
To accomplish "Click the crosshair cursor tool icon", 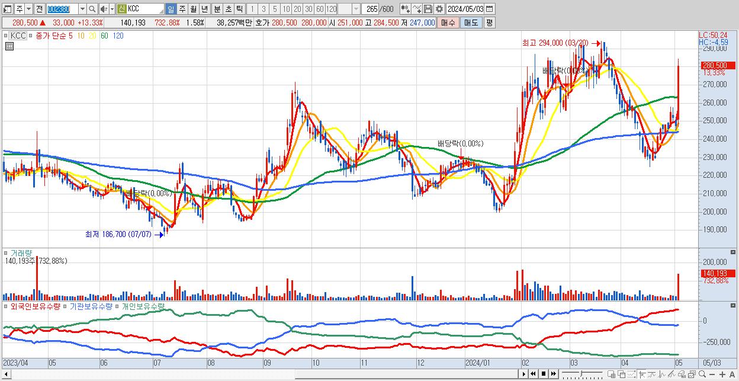I will 642,374.
